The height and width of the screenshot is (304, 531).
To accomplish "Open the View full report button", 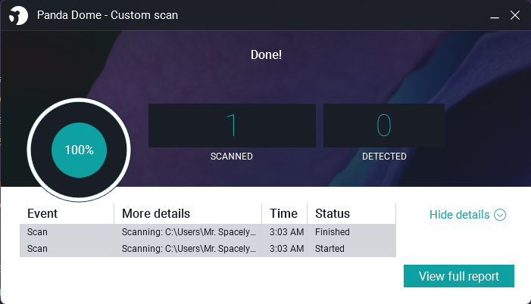I will click(459, 276).
